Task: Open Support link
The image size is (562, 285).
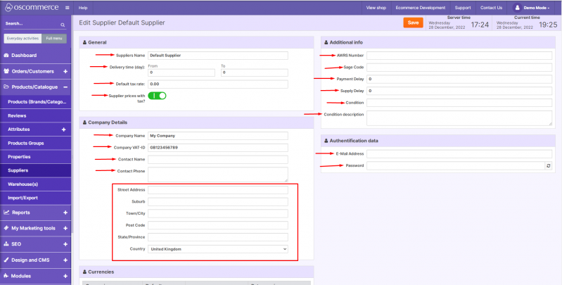Action: 463,8
